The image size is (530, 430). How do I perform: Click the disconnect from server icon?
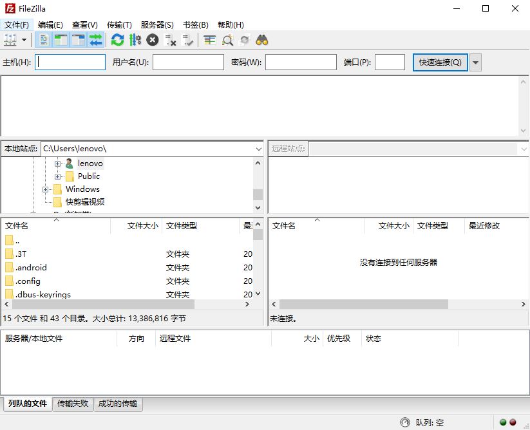point(170,40)
